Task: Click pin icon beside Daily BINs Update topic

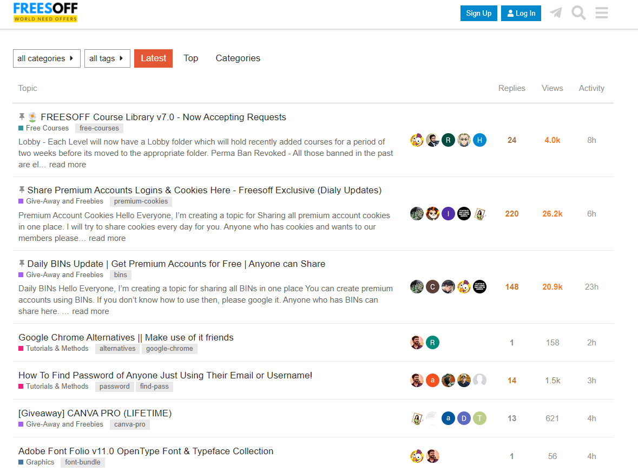Action: tap(22, 264)
